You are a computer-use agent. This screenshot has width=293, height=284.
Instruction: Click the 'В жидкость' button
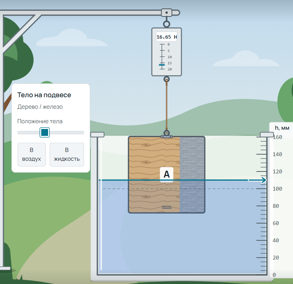tap(67, 155)
